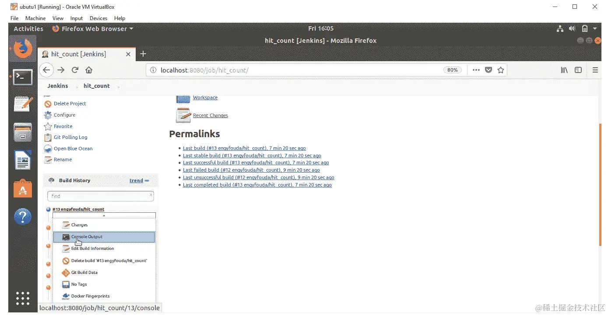Click the blue status ball of build #13
The height and width of the screenshot is (315, 608).
(48, 209)
